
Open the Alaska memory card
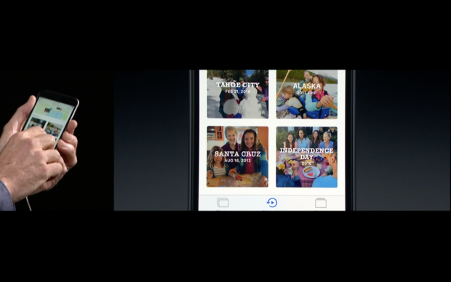coord(307,94)
